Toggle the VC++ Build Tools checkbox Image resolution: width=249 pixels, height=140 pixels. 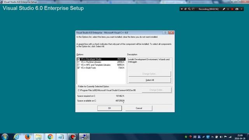click(79, 68)
